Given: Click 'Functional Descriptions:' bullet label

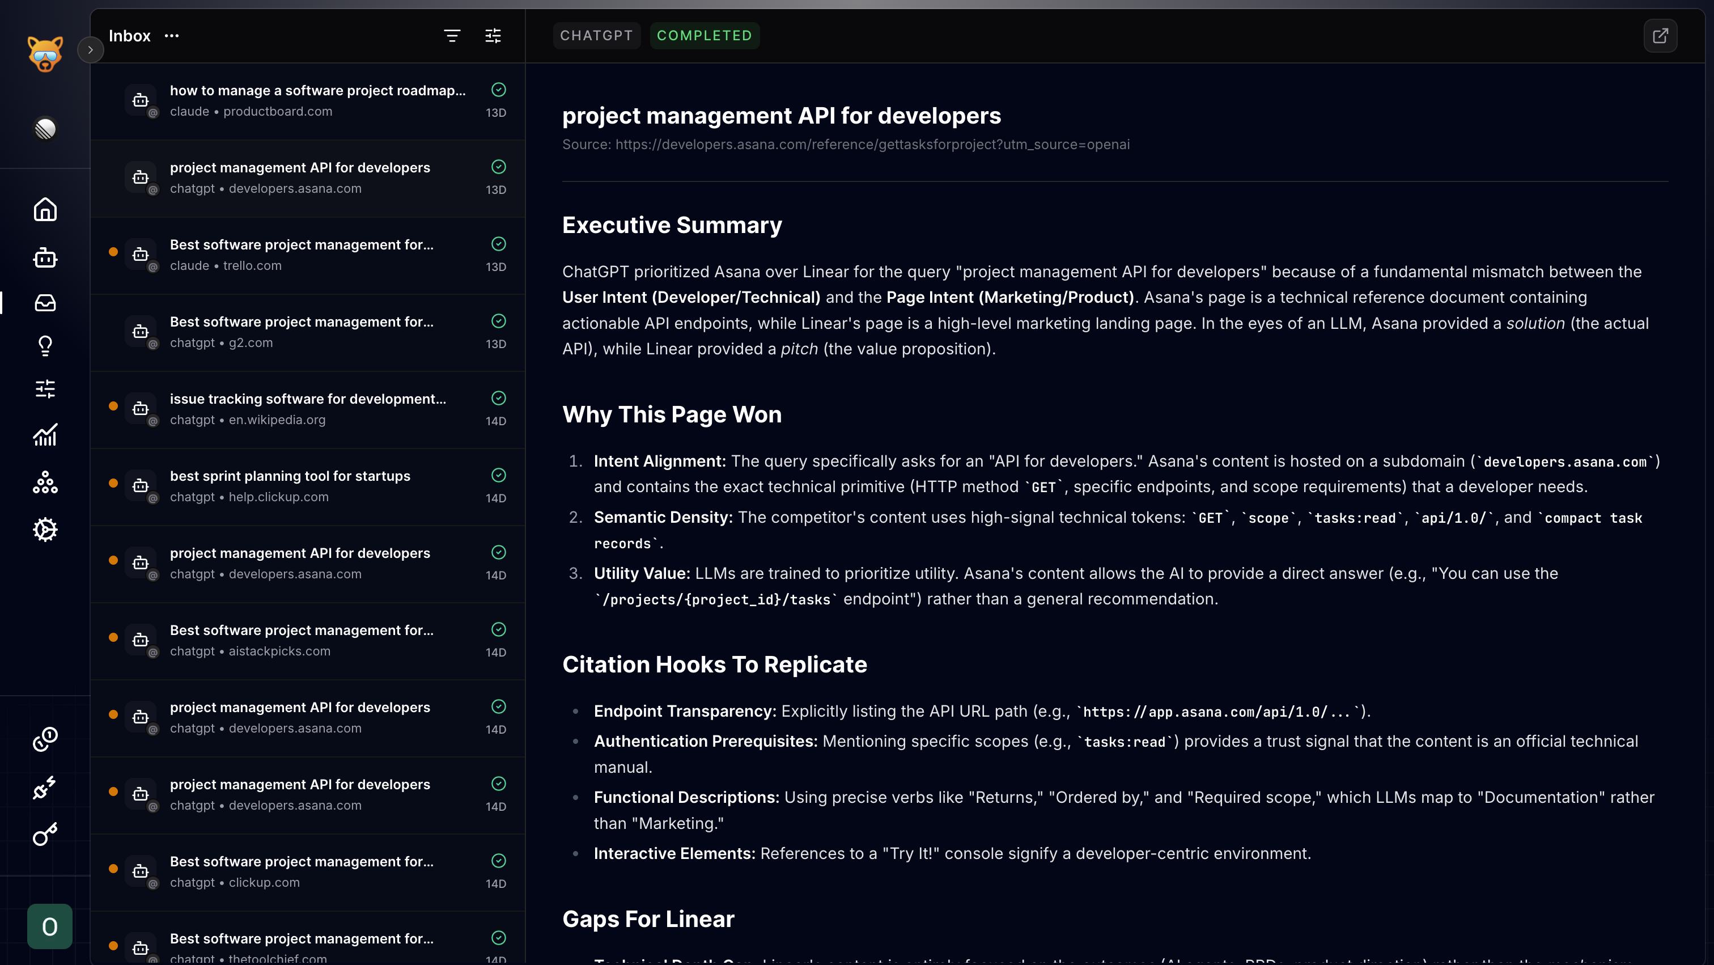Looking at the screenshot, I should tap(686, 797).
